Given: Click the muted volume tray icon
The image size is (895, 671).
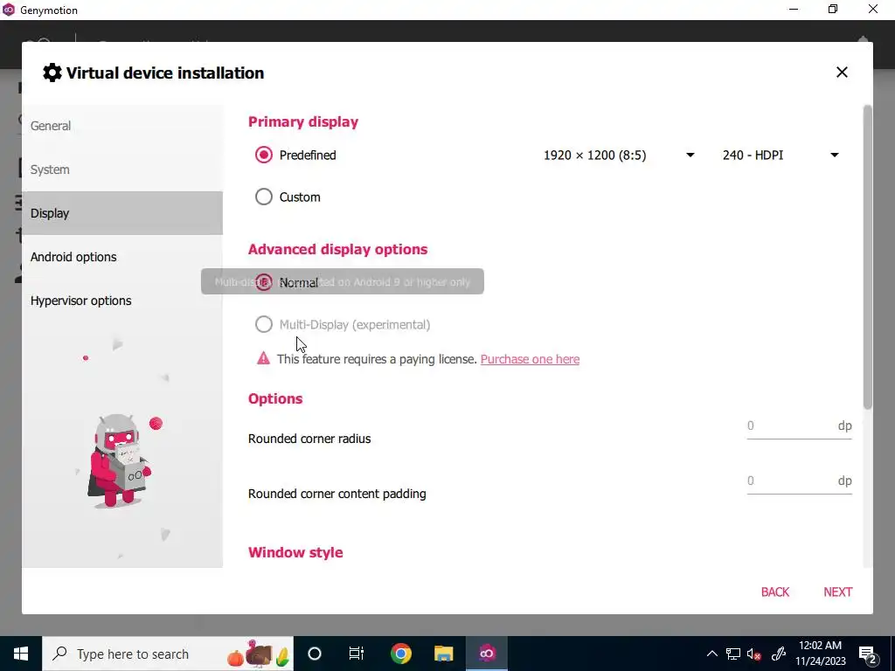Looking at the screenshot, I should [x=753, y=654].
